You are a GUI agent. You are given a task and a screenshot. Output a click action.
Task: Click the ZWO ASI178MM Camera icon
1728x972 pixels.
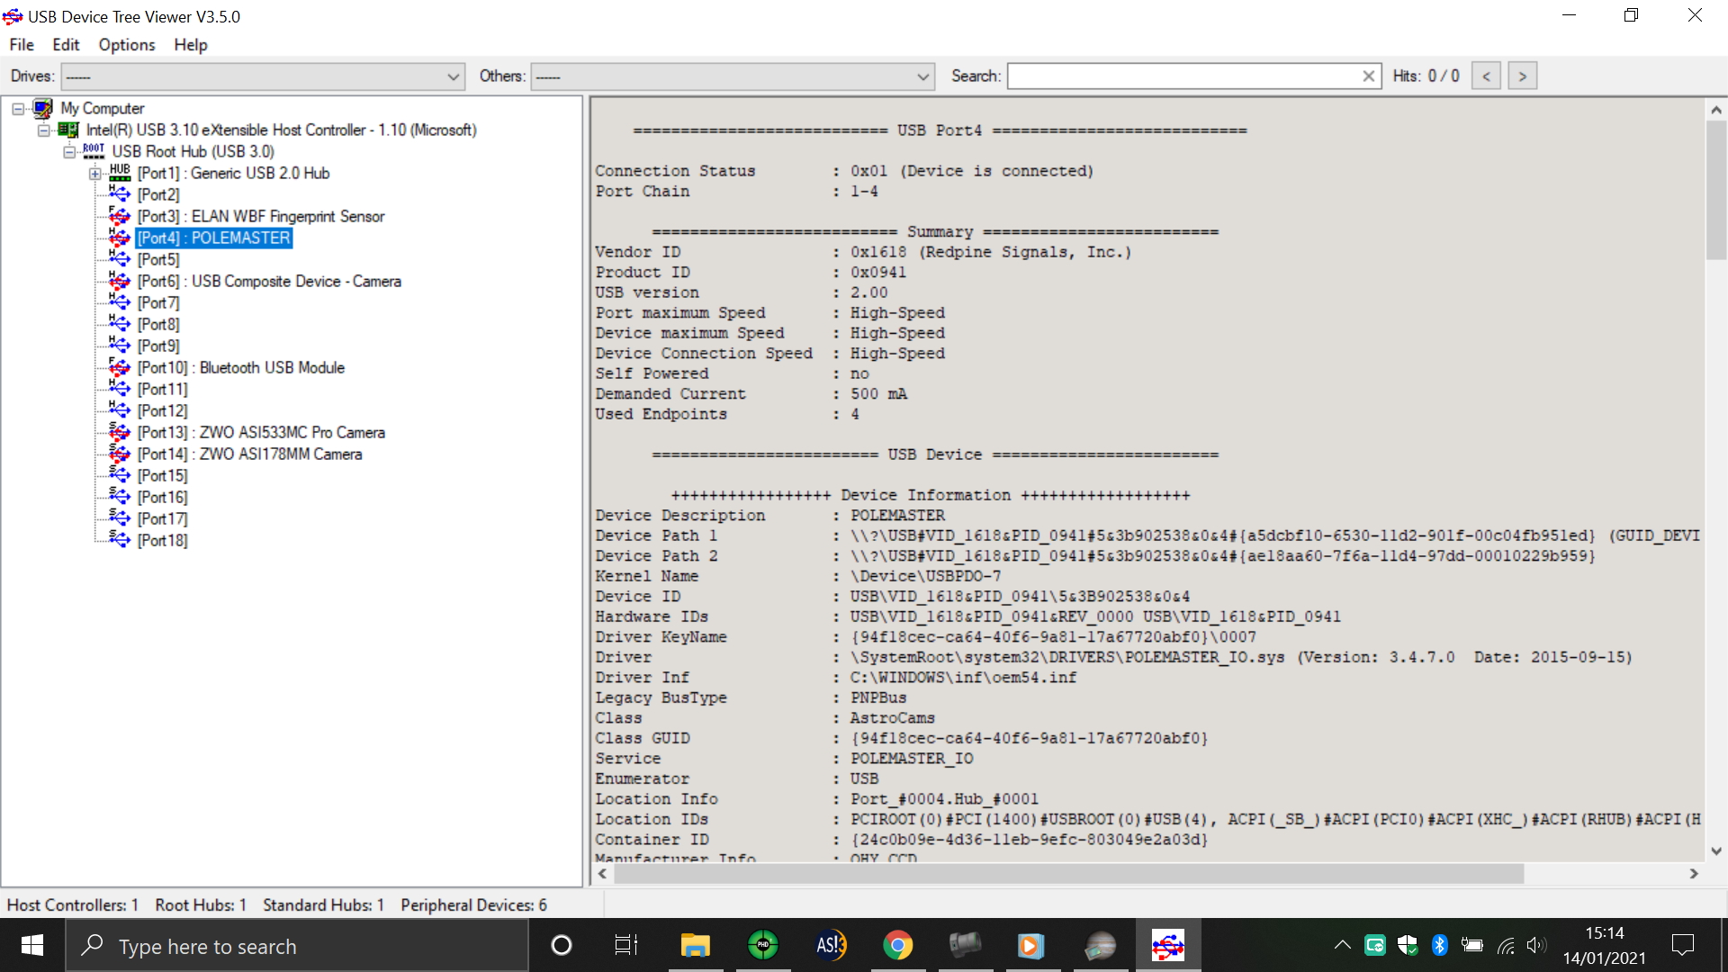coord(120,454)
